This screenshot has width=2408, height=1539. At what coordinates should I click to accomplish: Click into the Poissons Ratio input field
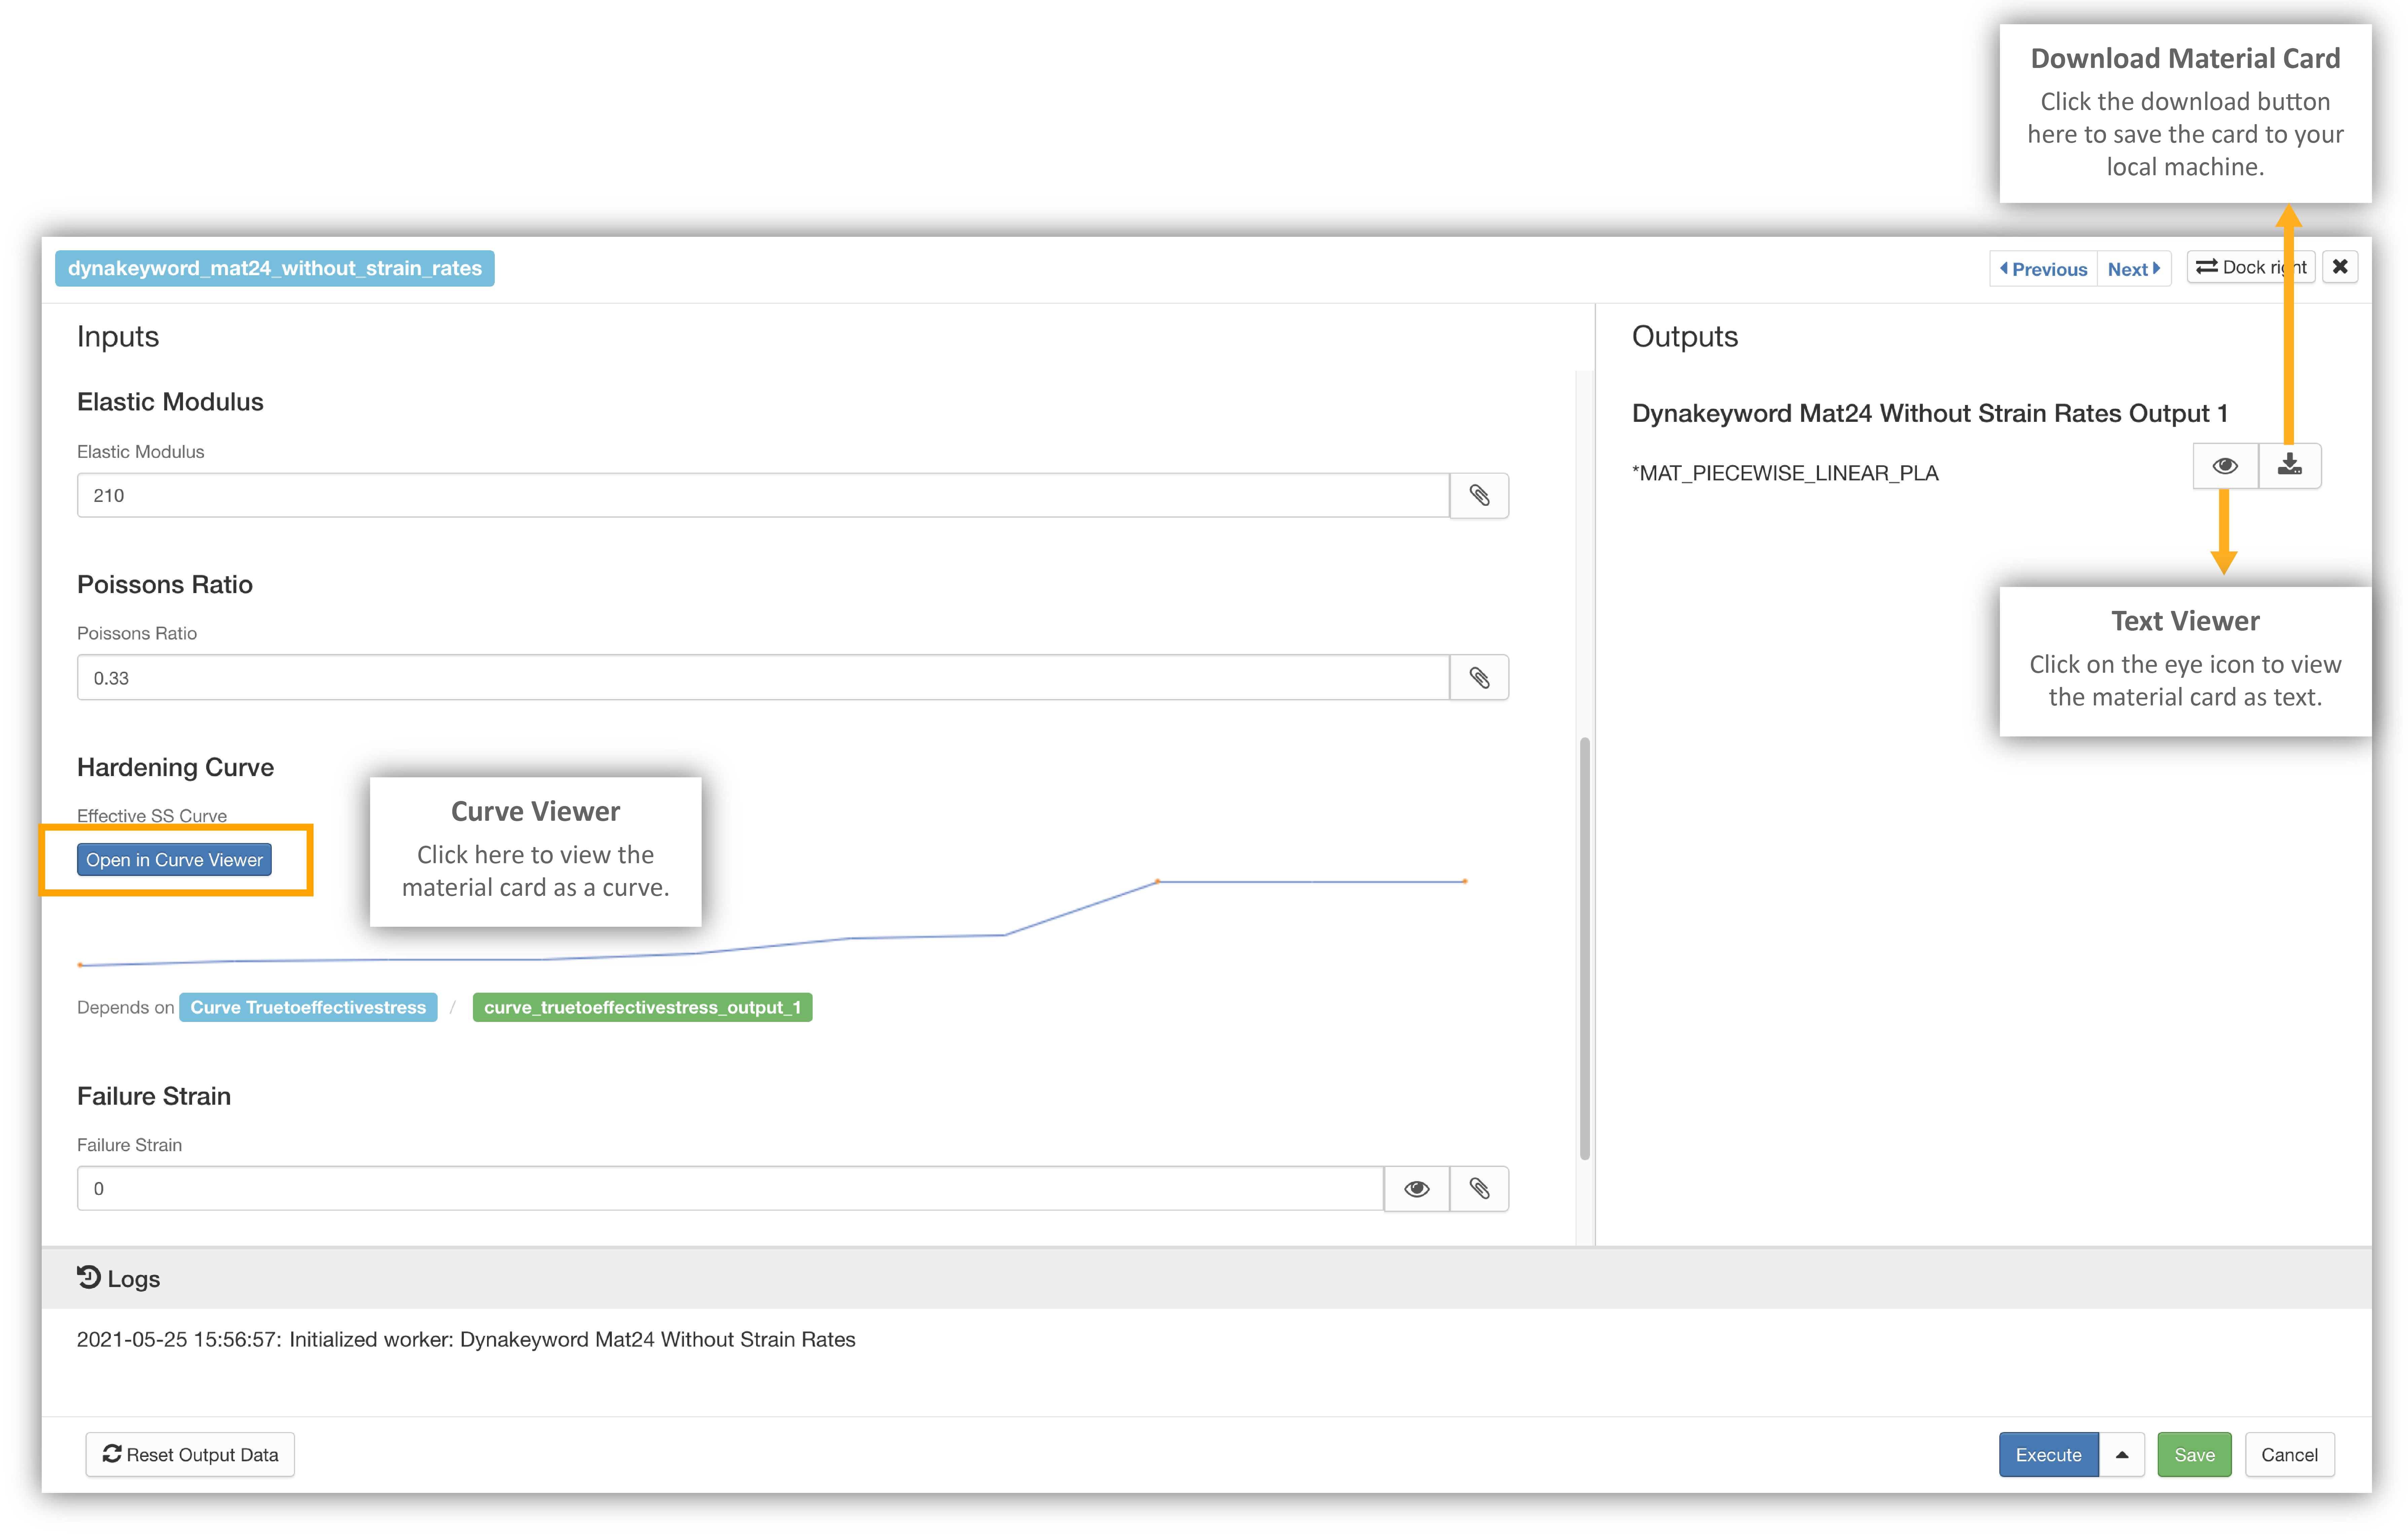pos(763,678)
